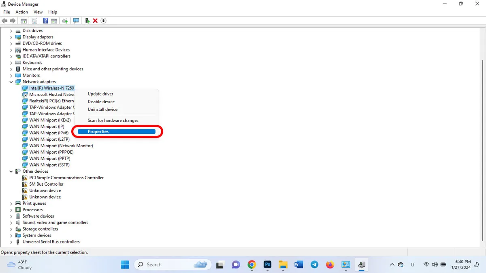
Task: Open Photoshop from the taskbar
Action: [x=267, y=265]
